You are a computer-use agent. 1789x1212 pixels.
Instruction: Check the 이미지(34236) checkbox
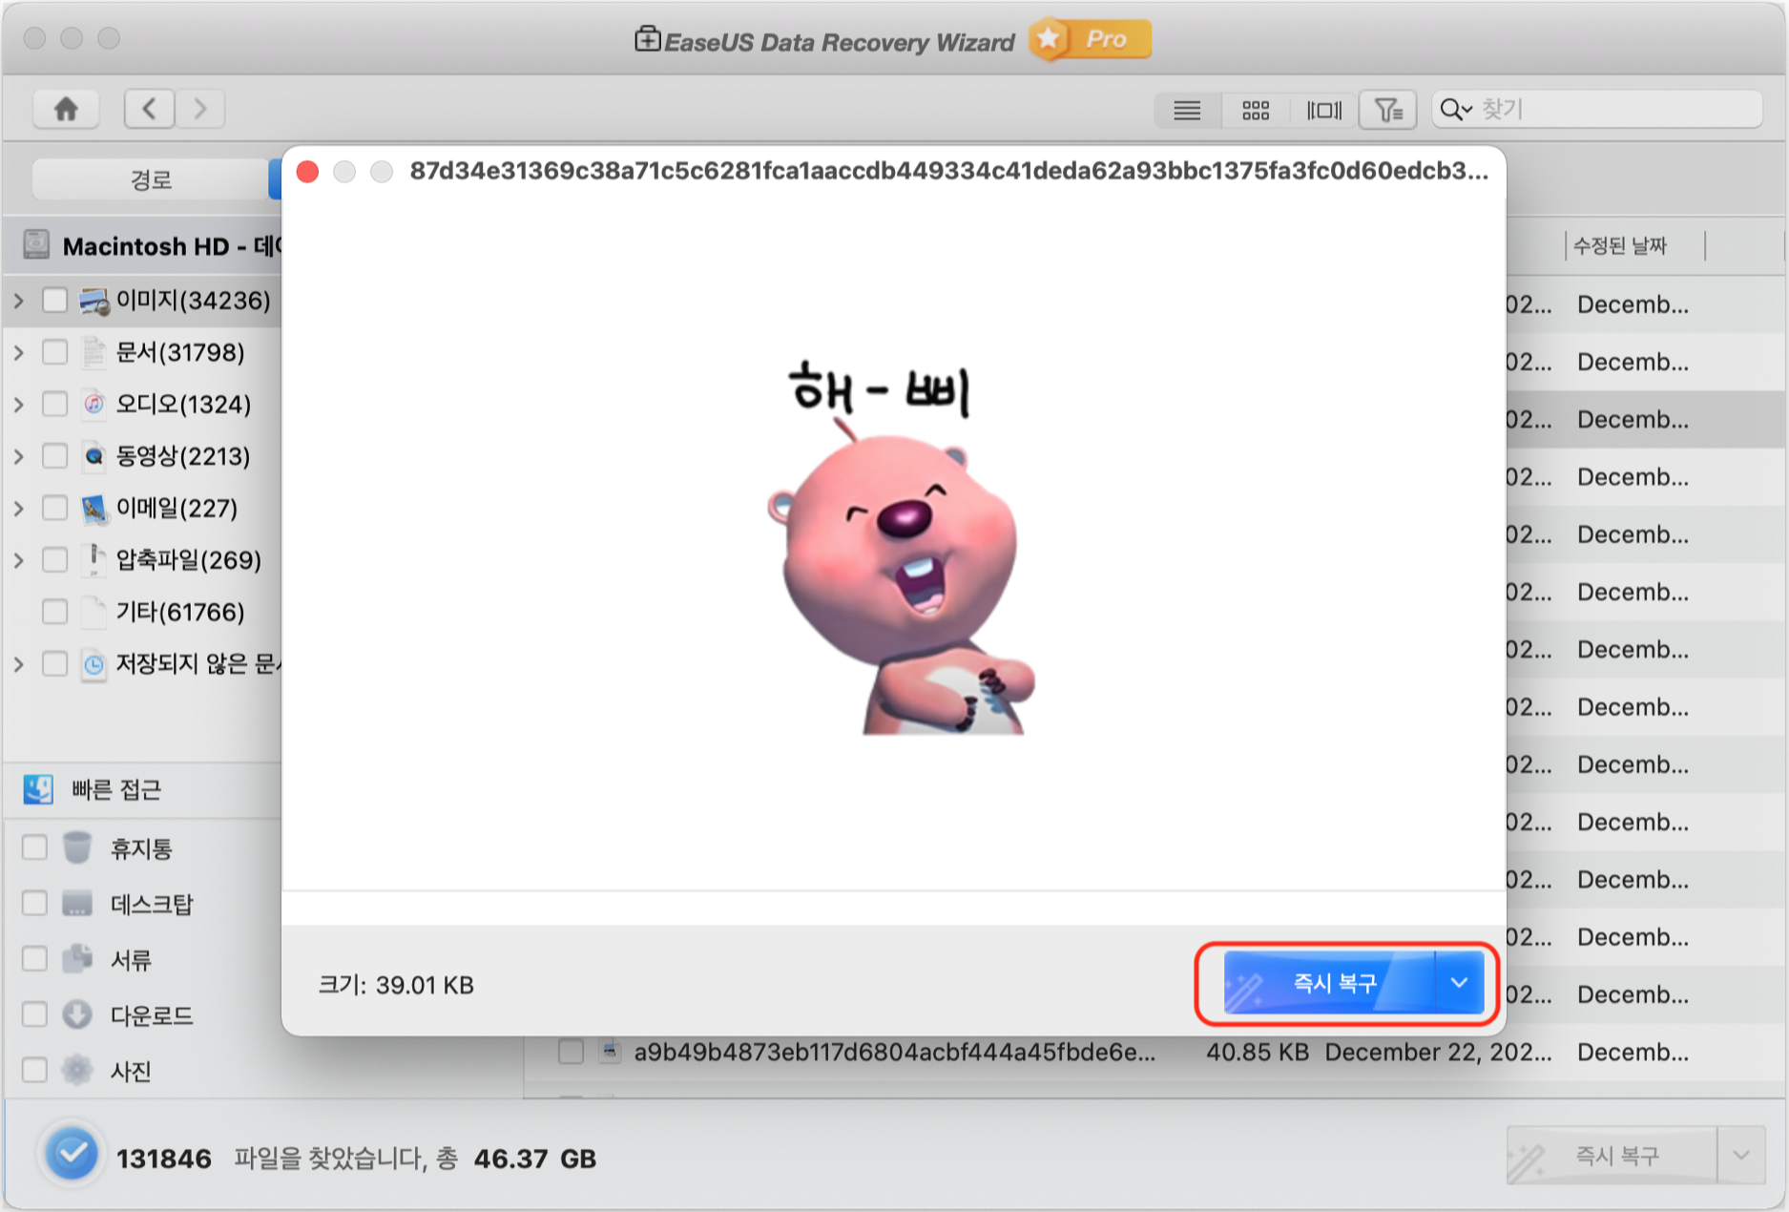coord(55,301)
